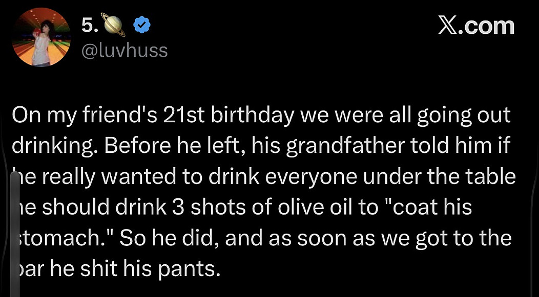Viewport: 539px width, 297px height.
Task: Click the blue verified checkmark badge
Action: click(142, 25)
